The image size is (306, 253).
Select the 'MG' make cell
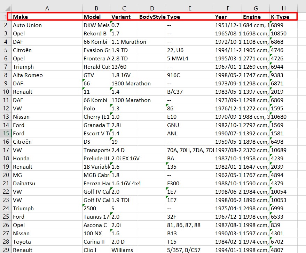point(47,175)
